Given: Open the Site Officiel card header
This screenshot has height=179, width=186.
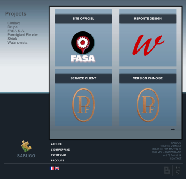Looking at the screenshot, I should (83, 19).
